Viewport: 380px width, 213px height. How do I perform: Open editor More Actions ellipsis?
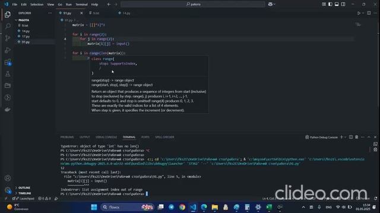click(375, 13)
